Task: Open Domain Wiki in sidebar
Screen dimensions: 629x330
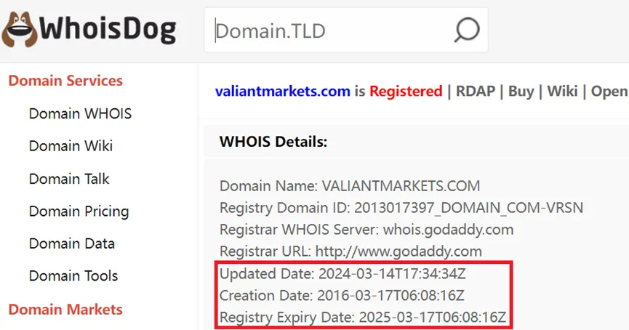Action: click(71, 146)
